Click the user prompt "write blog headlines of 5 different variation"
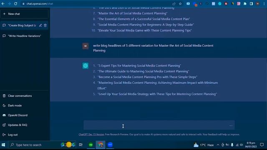Image resolution: width=267 pixels, height=150 pixels. (x=153, y=48)
